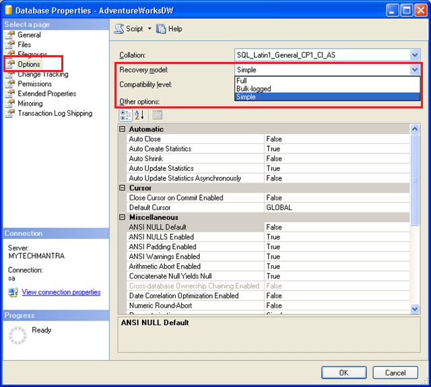431x387 pixels.
Task: Select the Extended Properties page icon
Action: (x=10, y=94)
